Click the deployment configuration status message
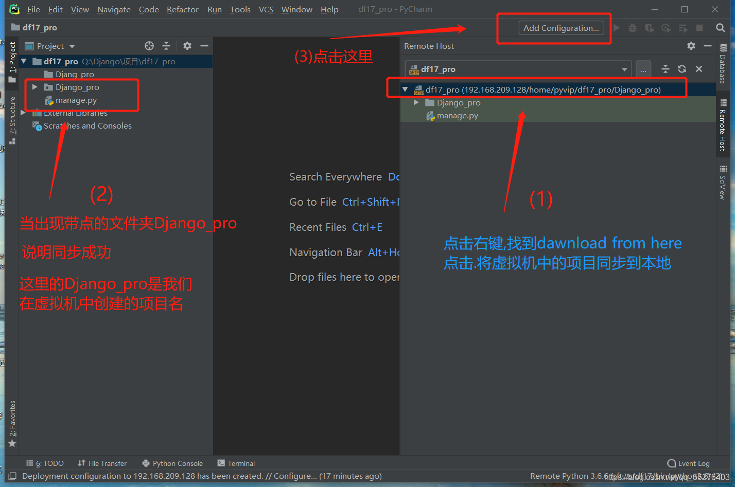 [x=202, y=476]
